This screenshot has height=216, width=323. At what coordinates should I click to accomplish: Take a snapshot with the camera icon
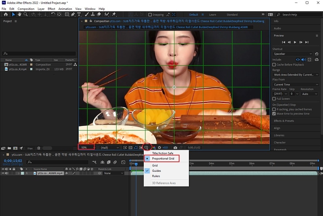[x=175, y=148]
